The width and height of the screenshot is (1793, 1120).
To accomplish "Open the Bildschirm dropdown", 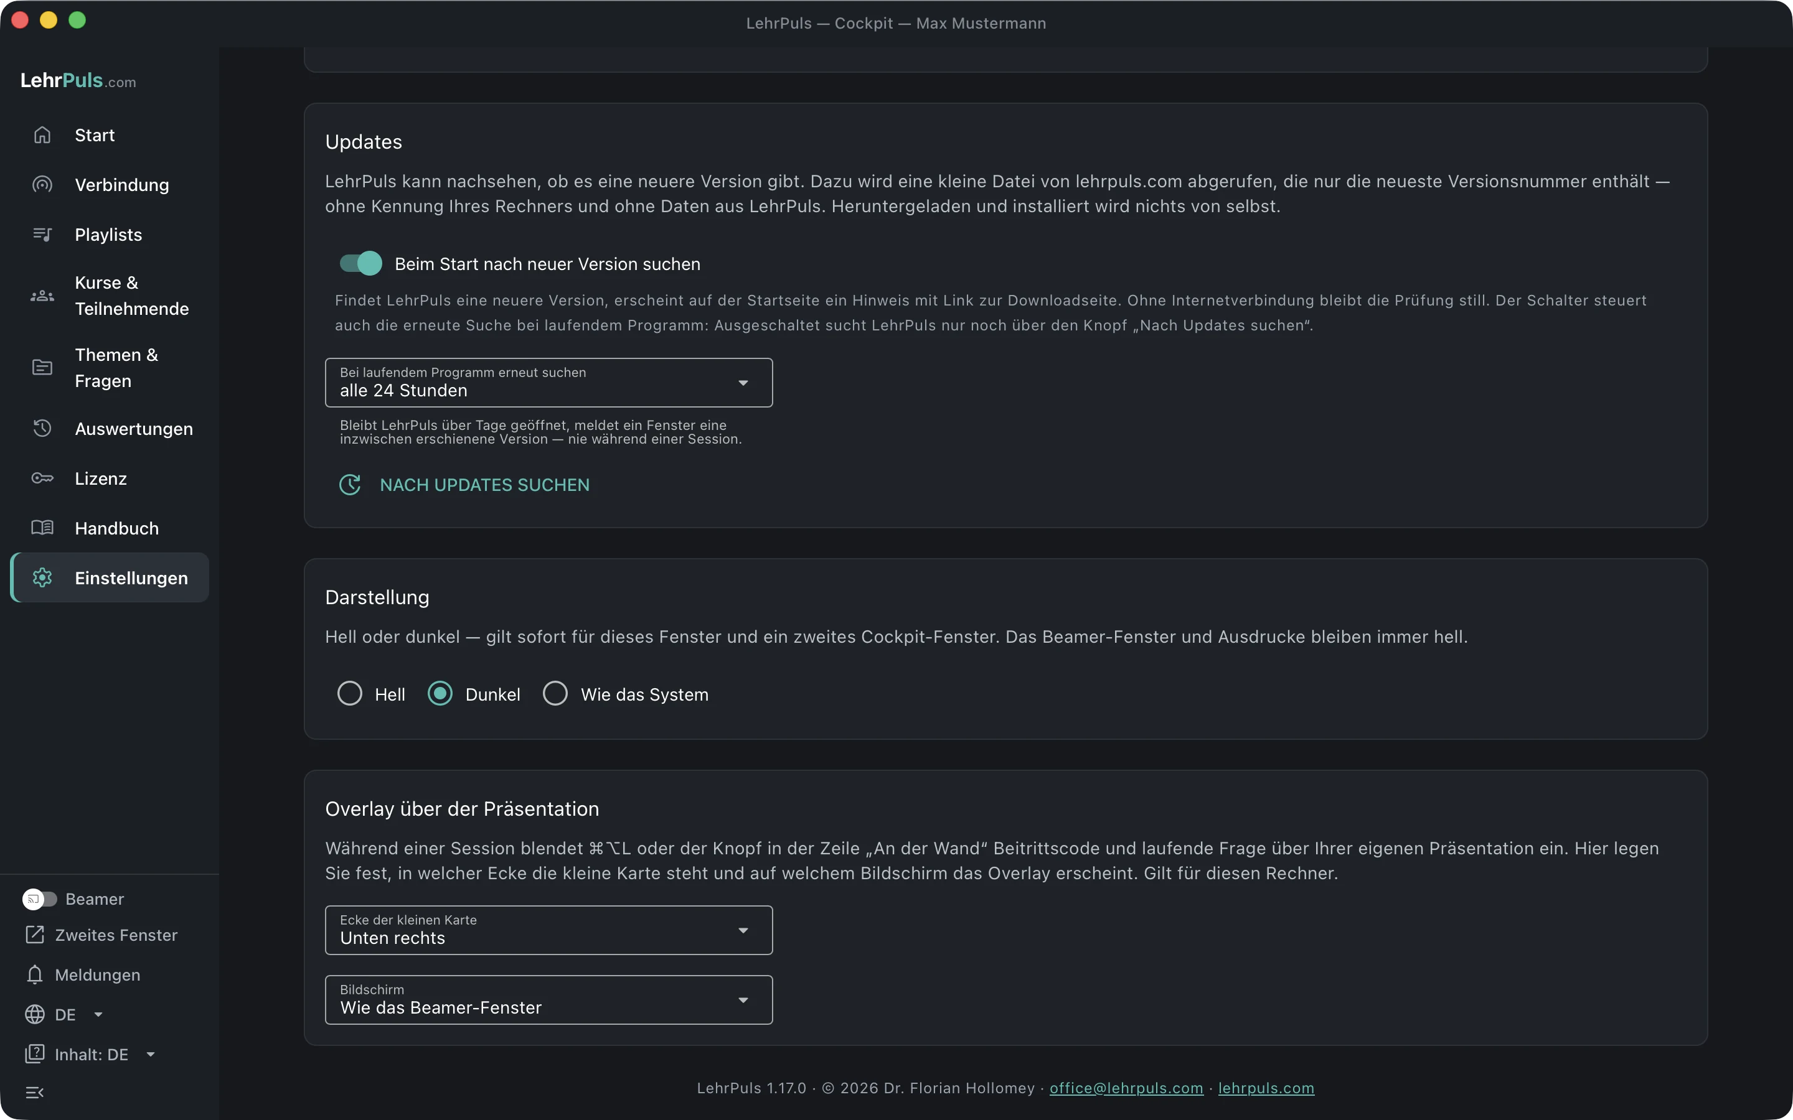I will click(x=549, y=1000).
